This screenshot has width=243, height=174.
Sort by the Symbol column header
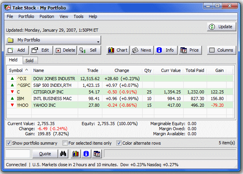[x=18, y=70]
